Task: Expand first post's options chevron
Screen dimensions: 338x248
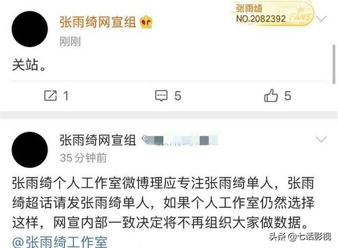Action: click(321, 18)
